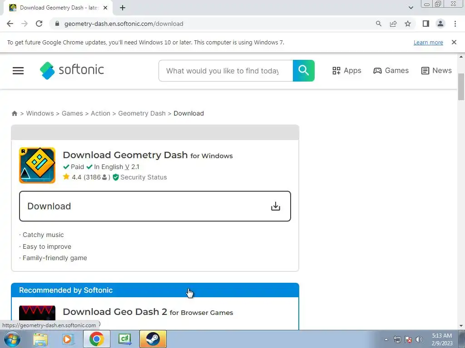Click the share page icon
465x348 pixels.
[x=393, y=24]
